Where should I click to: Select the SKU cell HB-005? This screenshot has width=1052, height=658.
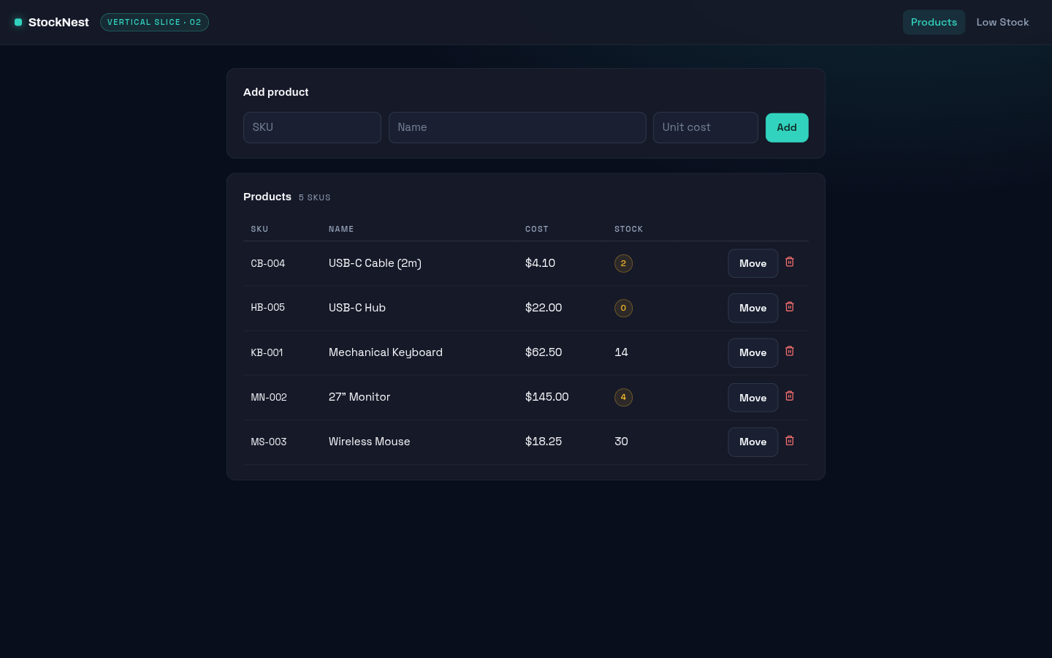click(268, 307)
